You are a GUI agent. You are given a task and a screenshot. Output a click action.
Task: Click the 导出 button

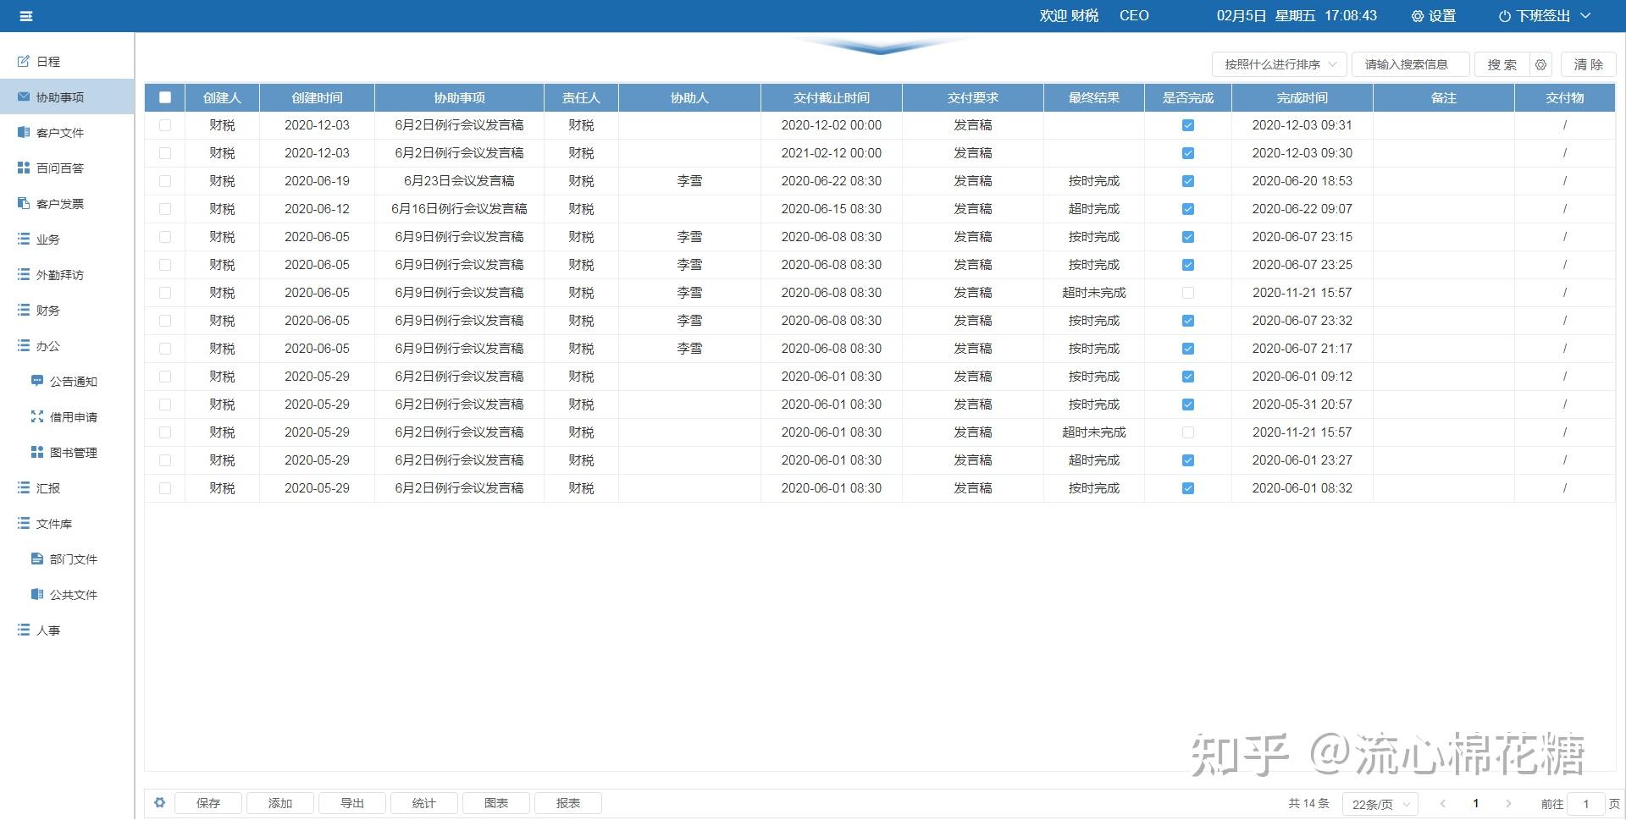point(352,803)
